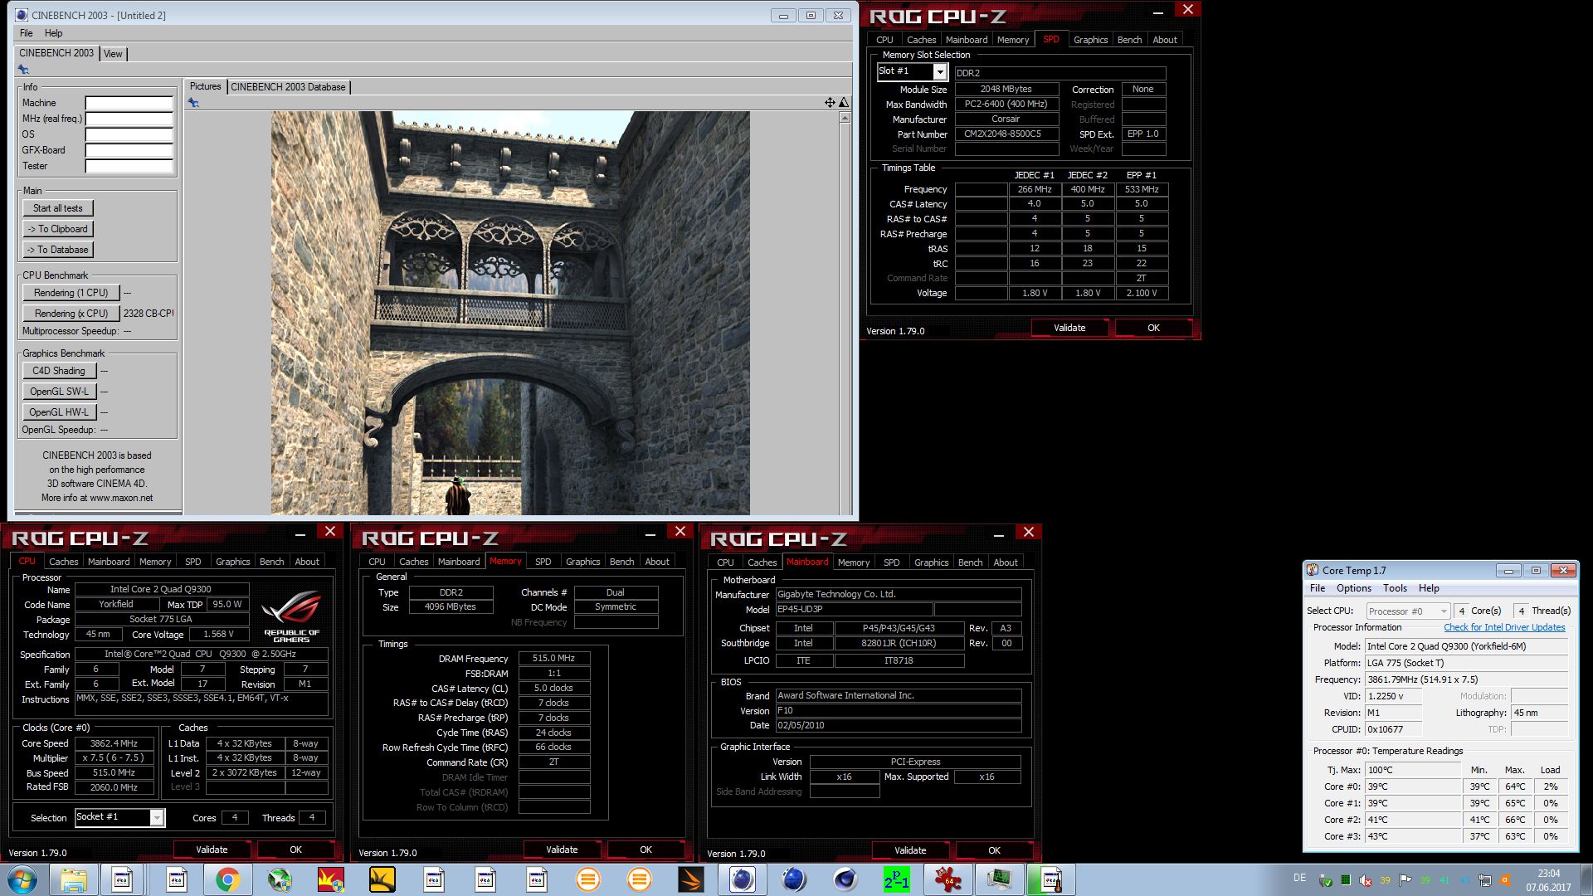This screenshot has width=1593, height=896.
Task: Click the Tester input field
Action: click(129, 166)
